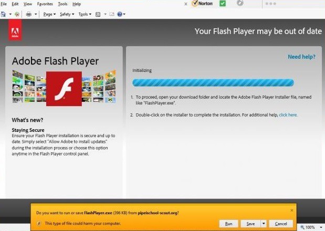325x231 pixels.
Task: Click 'This type of file could harm' warning
Action: pos(83,223)
